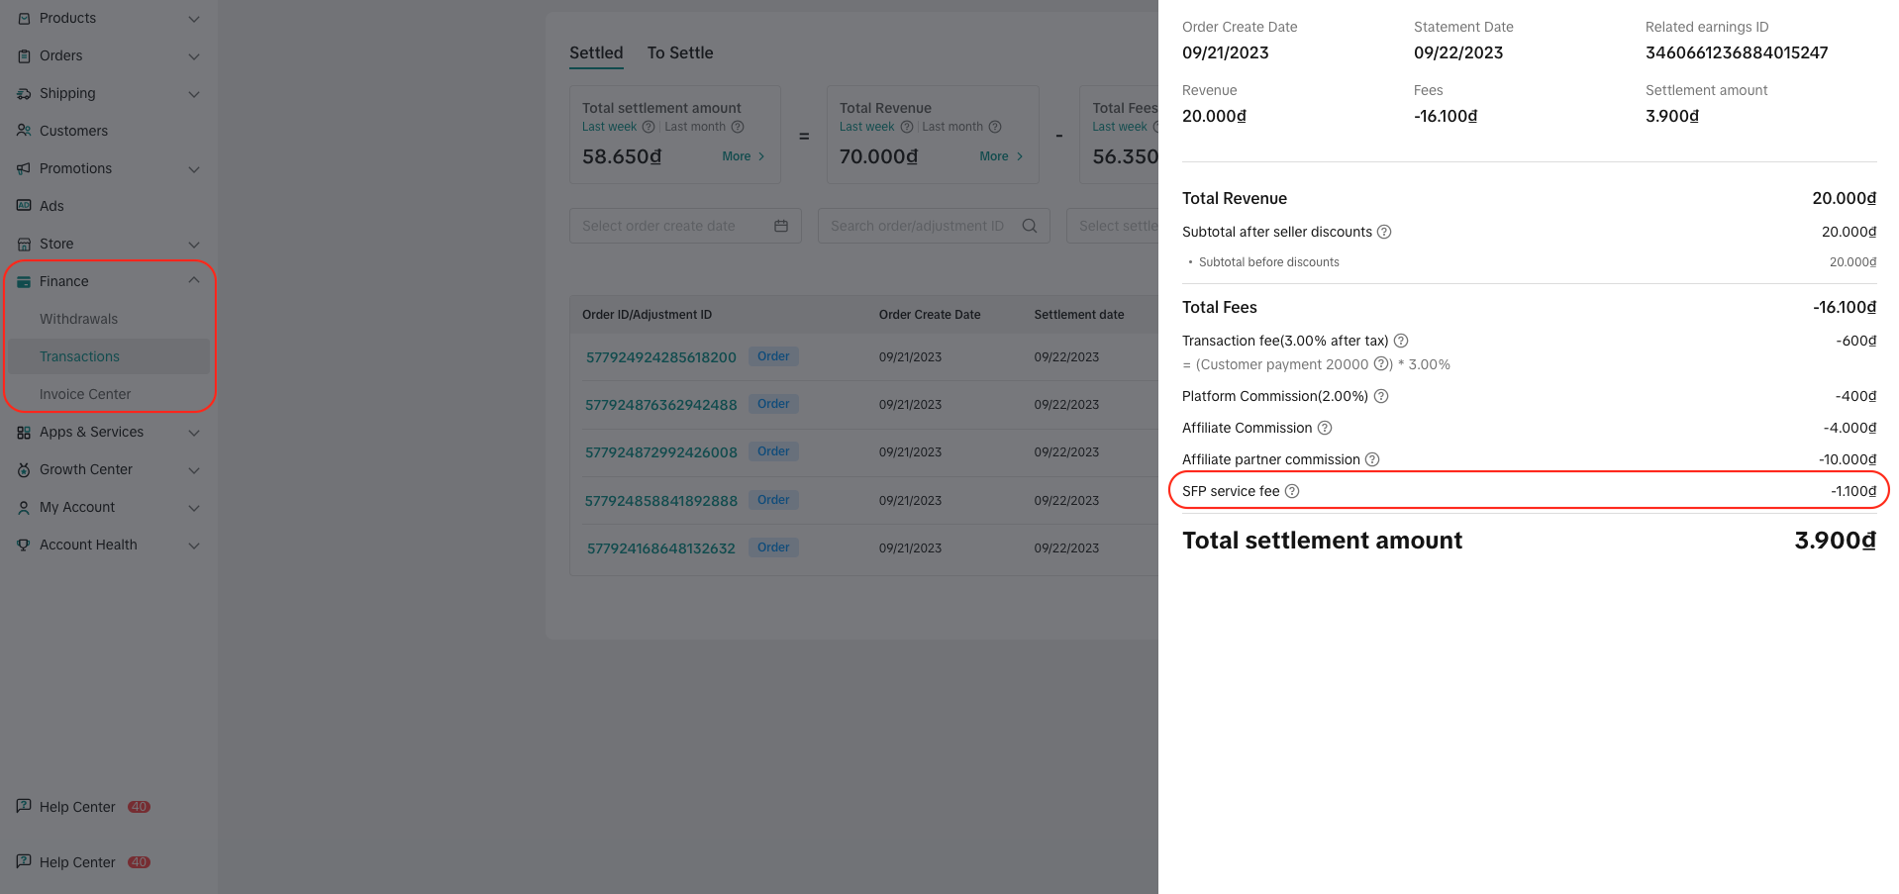The width and height of the screenshot is (1899, 894).
Task: Click search magnifier icon in order ID field
Action: coord(1030,226)
